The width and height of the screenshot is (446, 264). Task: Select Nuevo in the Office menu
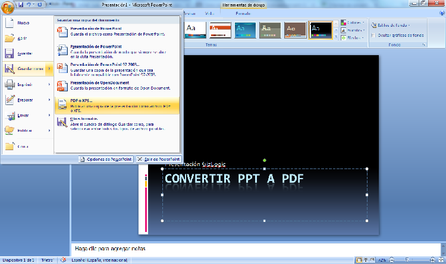[28, 23]
